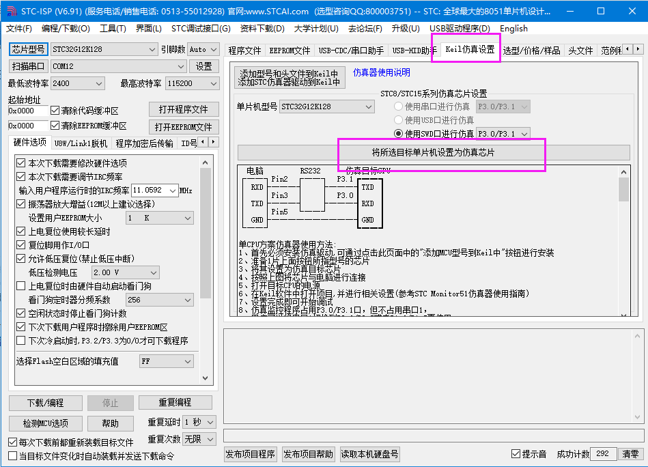Click 打开程序文件 button
This screenshot has height=467, width=648.
click(x=184, y=109)
